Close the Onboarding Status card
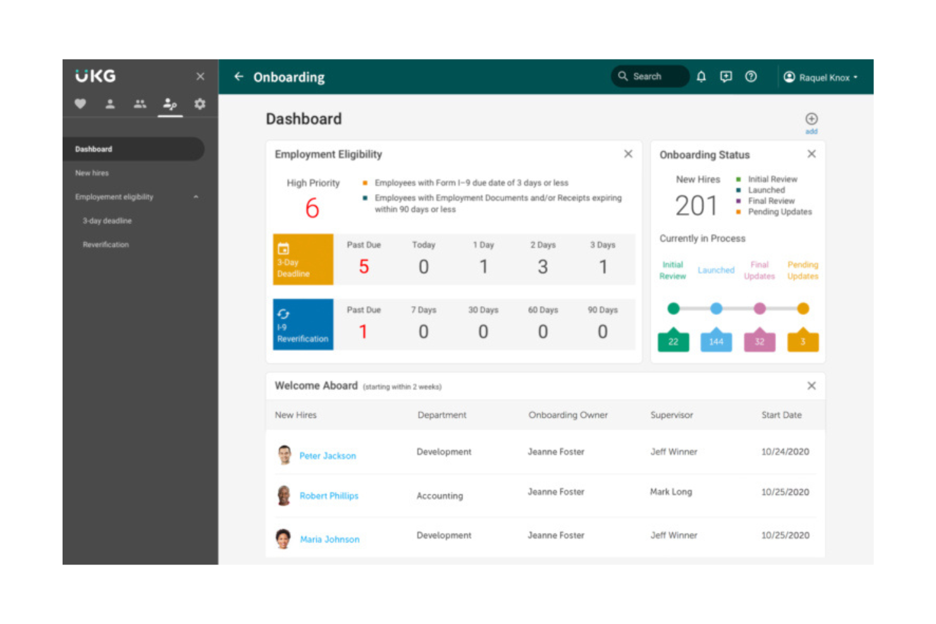This screenshot has height=624, width=936. (x=811, y=154)
